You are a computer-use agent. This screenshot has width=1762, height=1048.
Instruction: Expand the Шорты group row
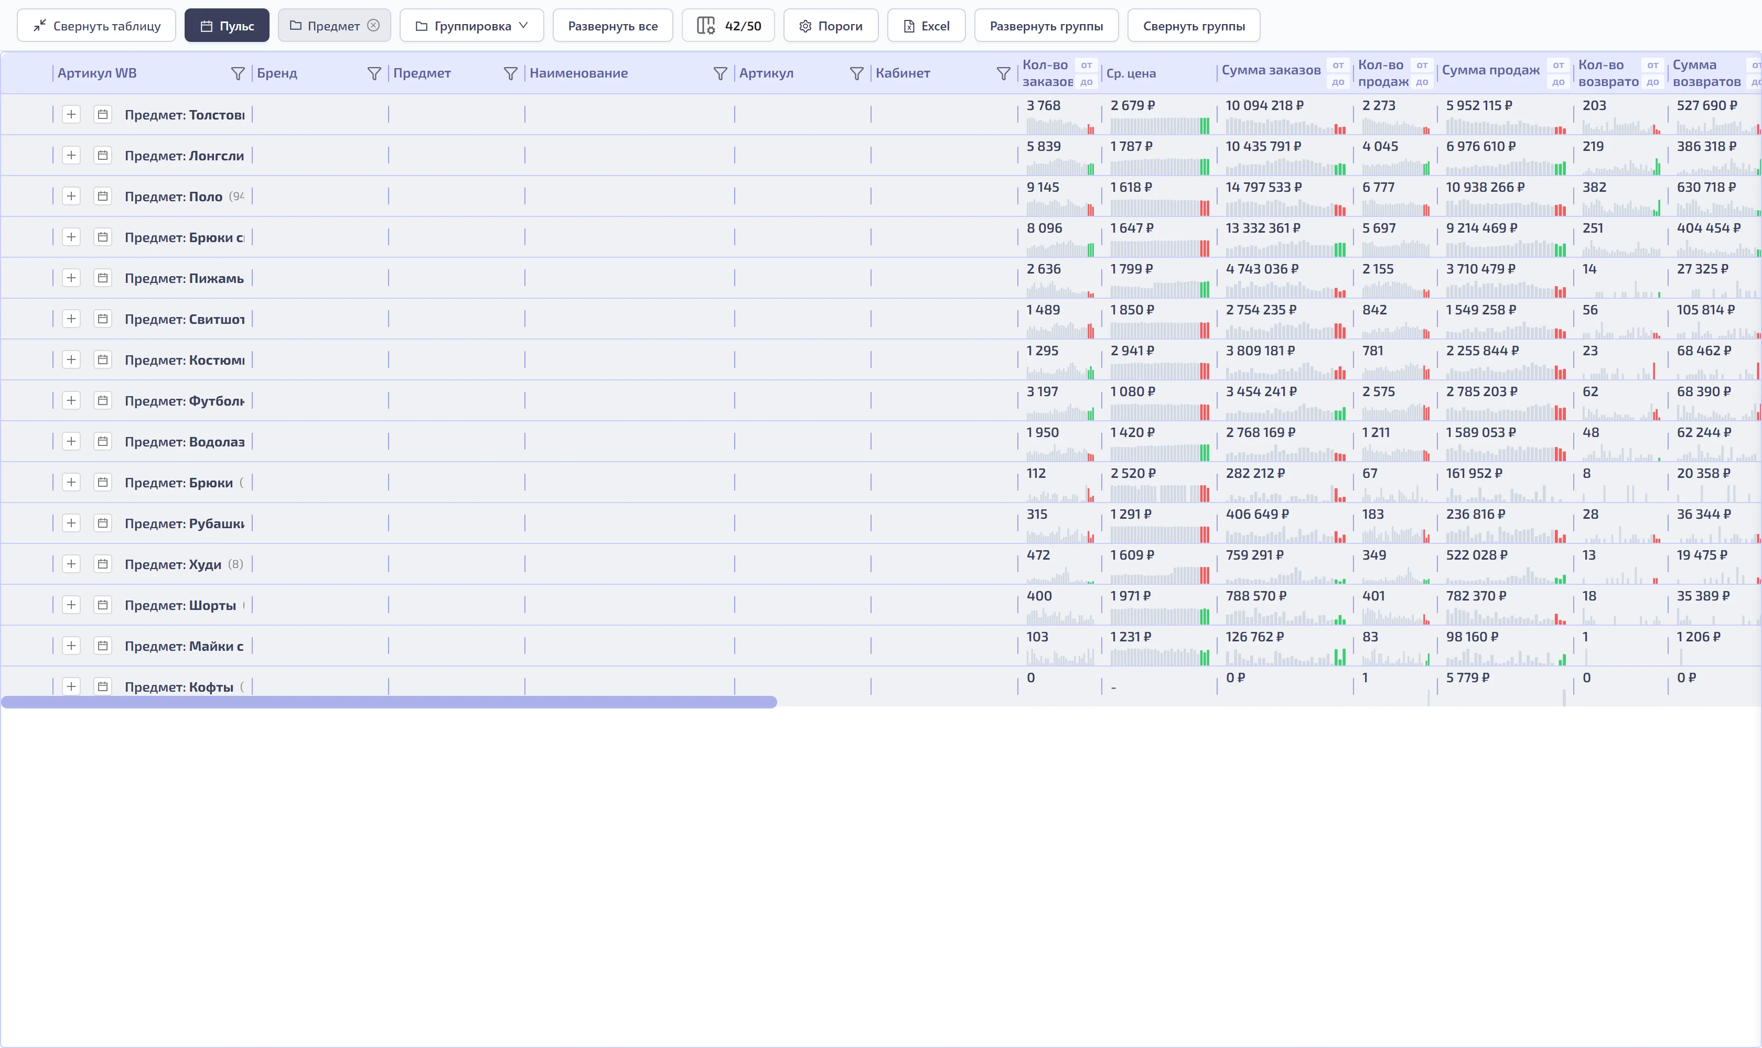pos(71,605)
